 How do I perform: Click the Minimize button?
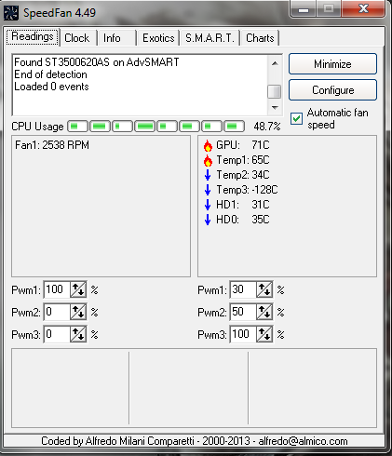(332, 64)
